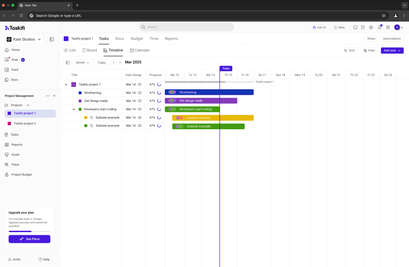
Task: Open browser tab list chevron
Action: coord(404,5)
